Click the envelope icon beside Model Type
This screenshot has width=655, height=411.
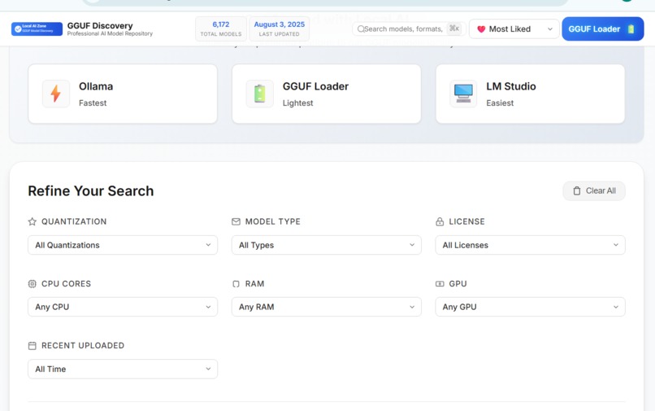click(236, 222)
